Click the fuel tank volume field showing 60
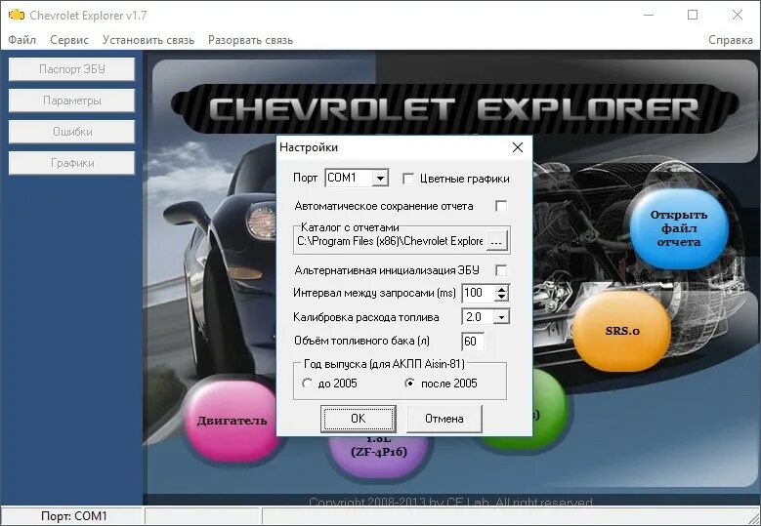 tap(472, 342)
